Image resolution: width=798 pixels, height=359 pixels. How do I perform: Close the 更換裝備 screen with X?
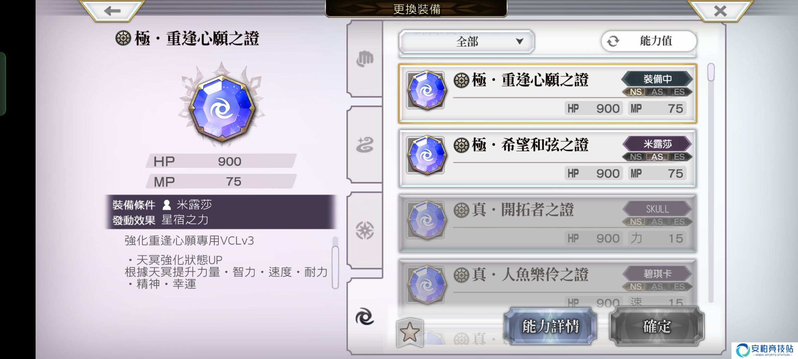(720, 11)
